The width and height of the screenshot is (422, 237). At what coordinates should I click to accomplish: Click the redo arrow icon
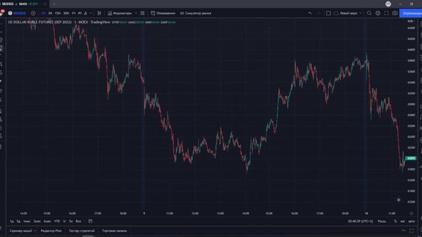[x=319, y=13]
